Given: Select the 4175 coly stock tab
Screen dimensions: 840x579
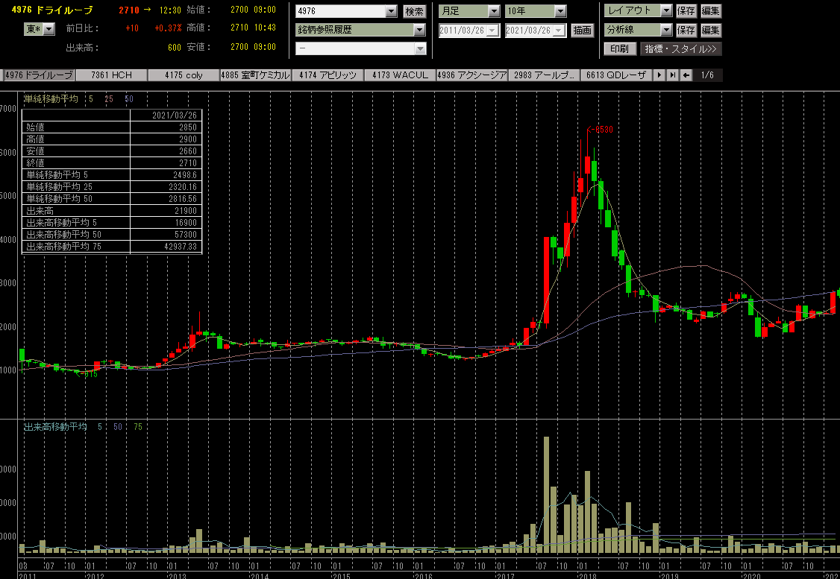Looking at the screenshot, I should [184, 75].
